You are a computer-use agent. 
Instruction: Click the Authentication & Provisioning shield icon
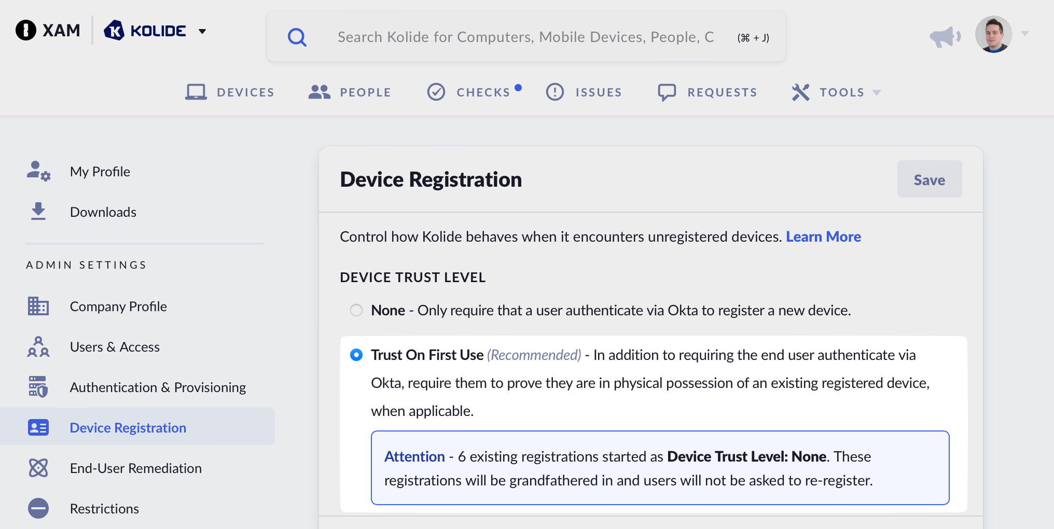[38, 387]
